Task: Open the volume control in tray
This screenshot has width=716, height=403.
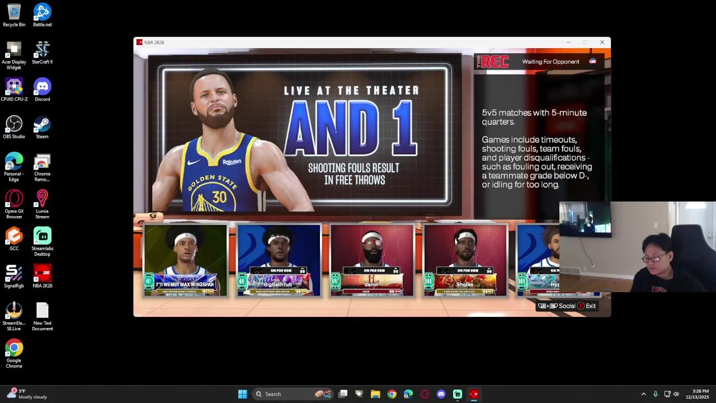Action: [x=676, y=394]
